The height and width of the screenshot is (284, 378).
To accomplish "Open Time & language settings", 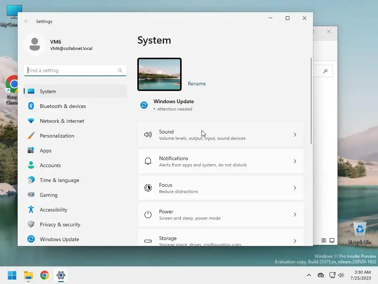I will (75, 180).
